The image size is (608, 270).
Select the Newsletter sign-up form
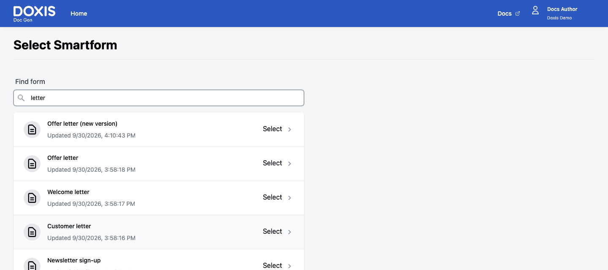272,265
